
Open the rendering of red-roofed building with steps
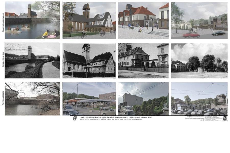click(143, 20)
